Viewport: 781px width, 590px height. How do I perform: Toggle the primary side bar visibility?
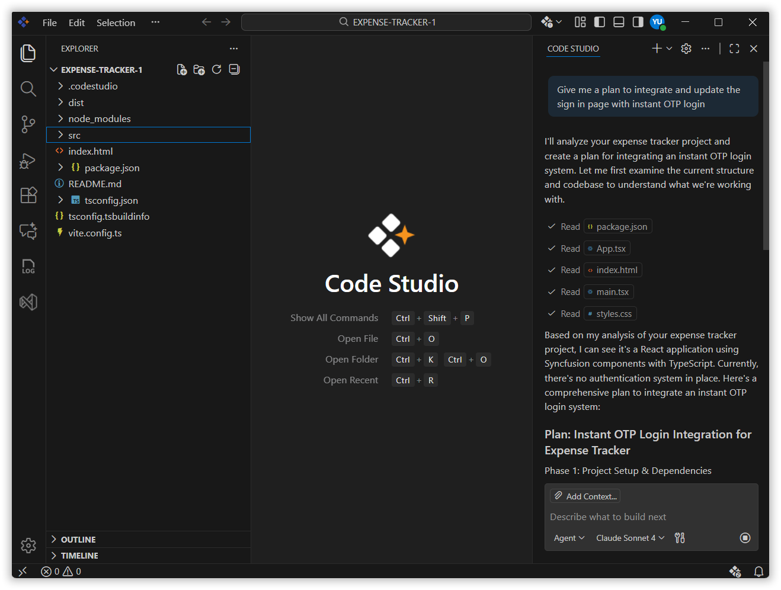tap(600, 22)
